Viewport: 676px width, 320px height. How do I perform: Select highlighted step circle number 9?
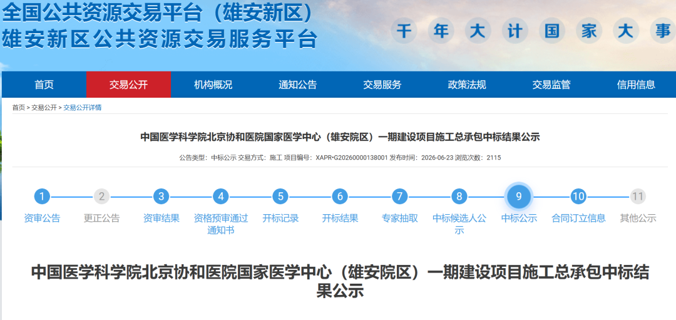[519, 197]
